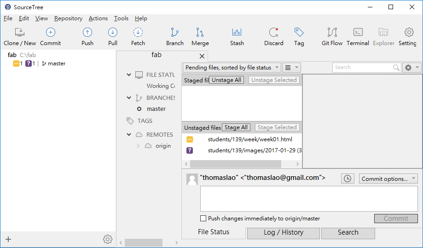Viewport: 423px width, 248px height.
Task: Close the fab repository tab
Action: coord(202,56)
